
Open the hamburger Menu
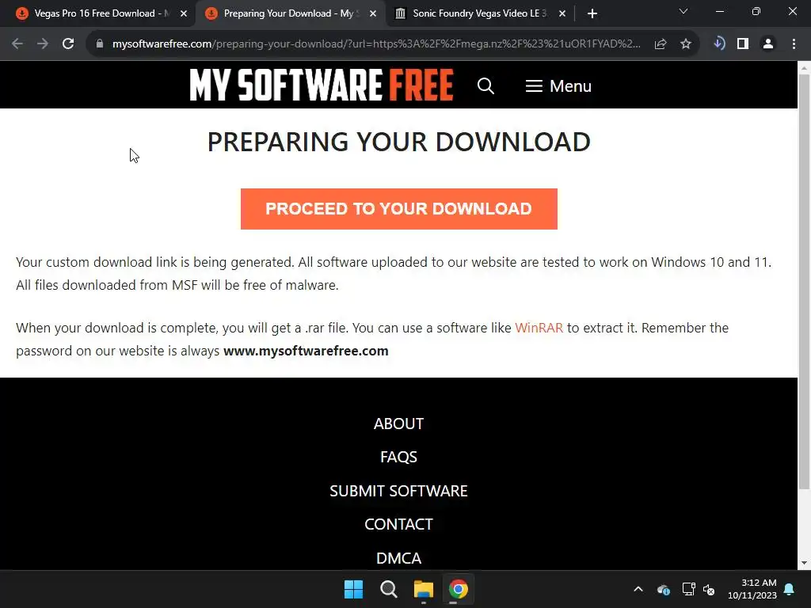(558, 85)
